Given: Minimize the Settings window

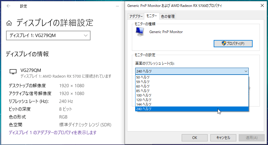Looking at the screenshot, I should [x=117, y=6].
